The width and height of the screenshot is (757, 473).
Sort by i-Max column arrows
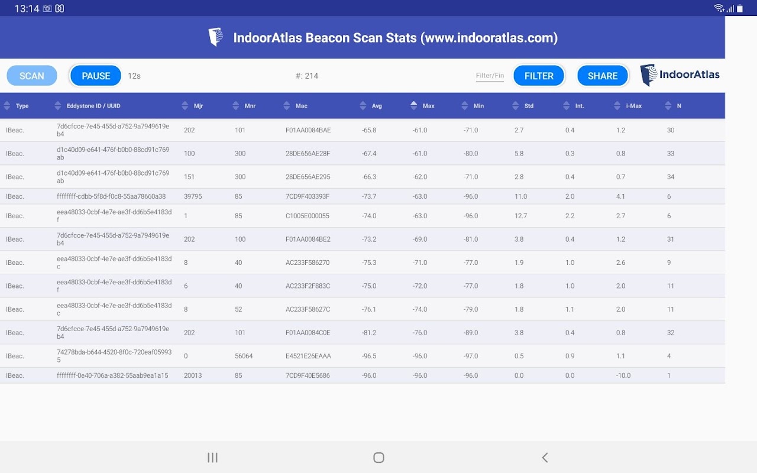(x=617, y=106)
